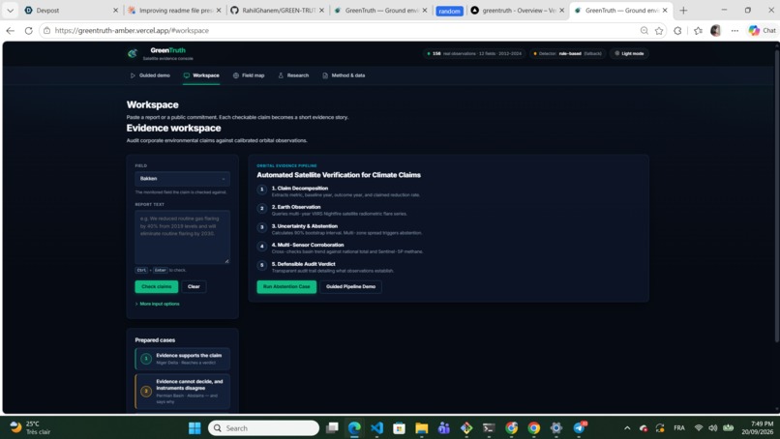Viewport: 780px width, 439px height.
Task: Click step 4 Multi-Sensor Corroboration badge
Action: [x=262, y=247]
